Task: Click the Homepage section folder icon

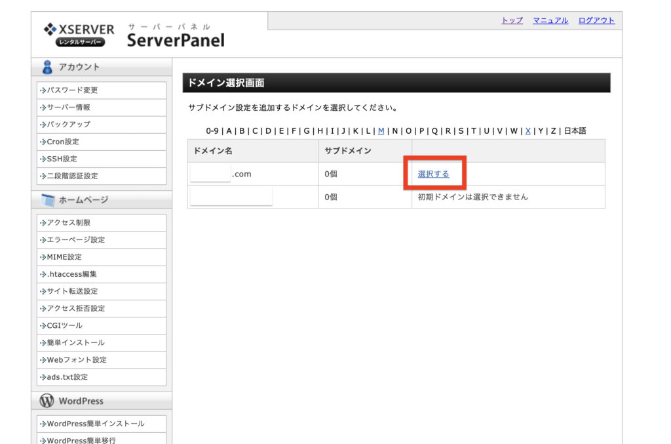Action: (47, 200)
